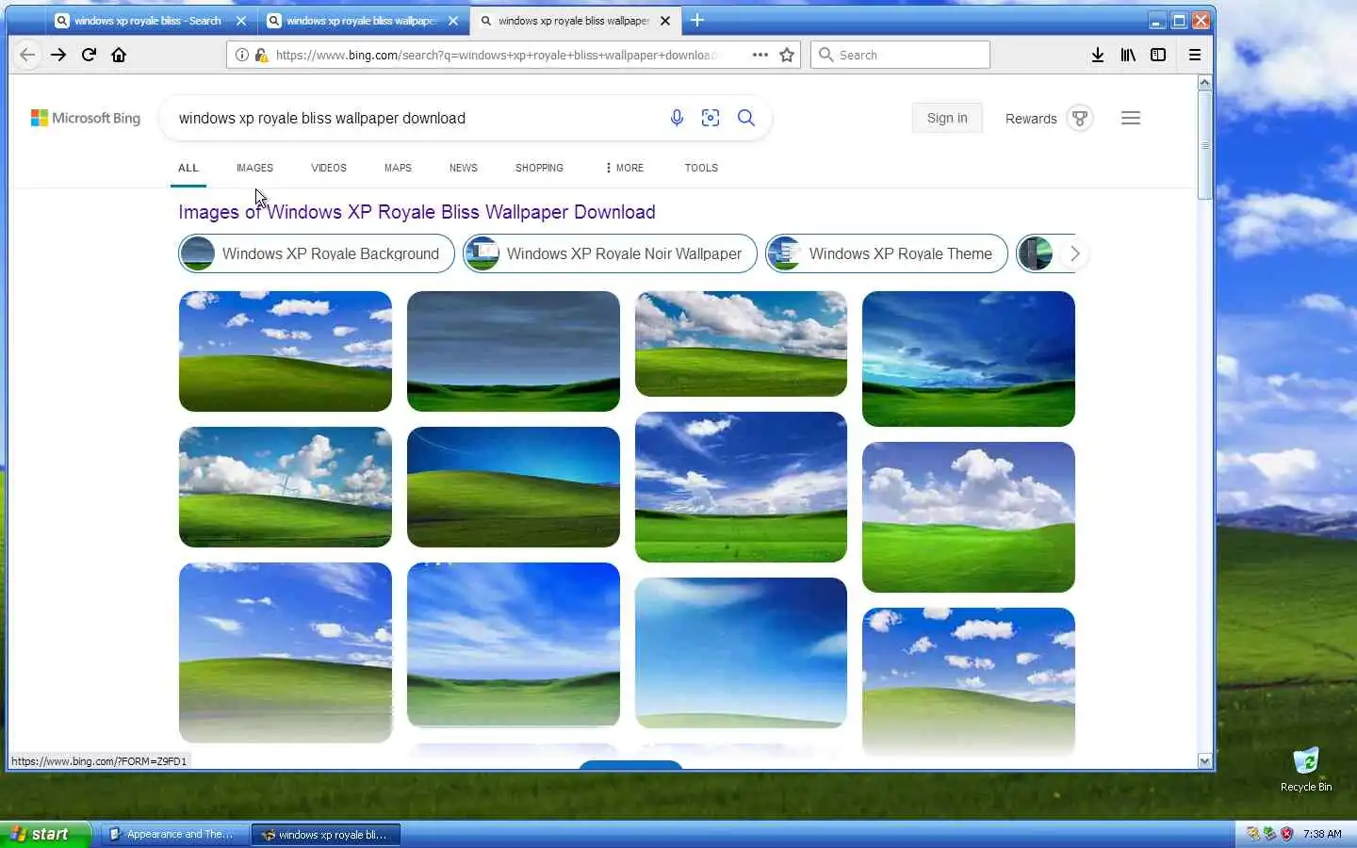Go forward with the forward arrow
The height and width of the screenshot is (848, 1357).
58,55
